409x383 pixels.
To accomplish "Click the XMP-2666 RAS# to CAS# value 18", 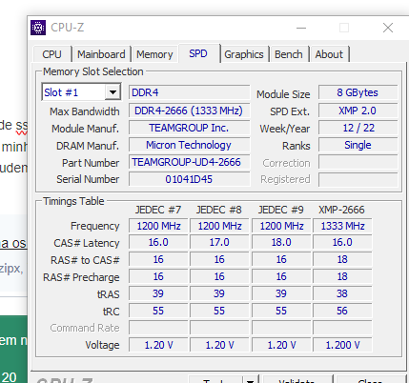I will click(x=342, y=259).
